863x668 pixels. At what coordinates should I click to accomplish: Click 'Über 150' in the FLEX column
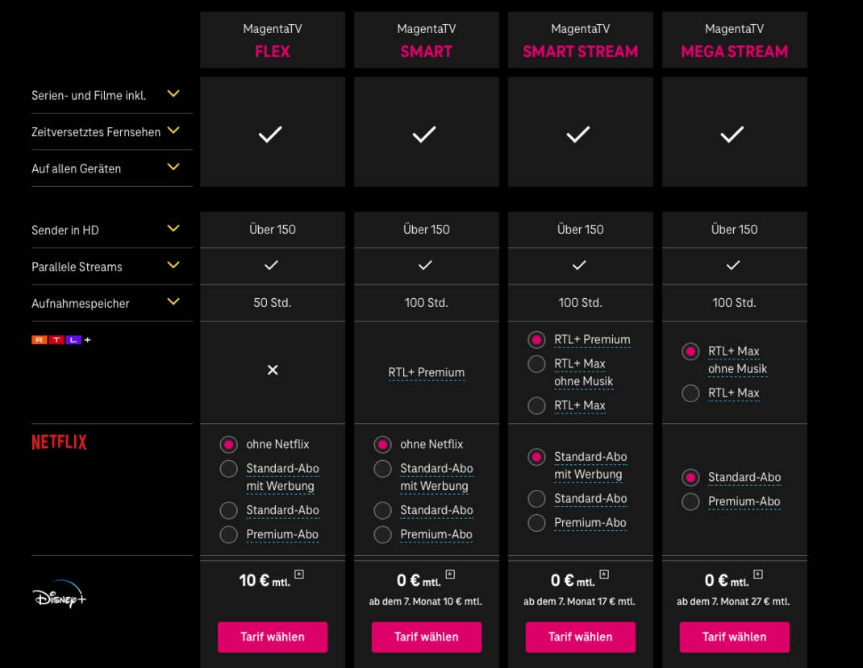tap(273, 230)
